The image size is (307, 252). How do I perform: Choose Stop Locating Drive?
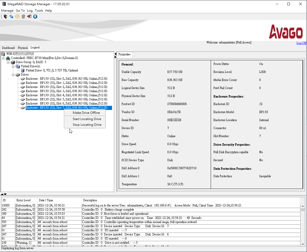pos(85,125)
